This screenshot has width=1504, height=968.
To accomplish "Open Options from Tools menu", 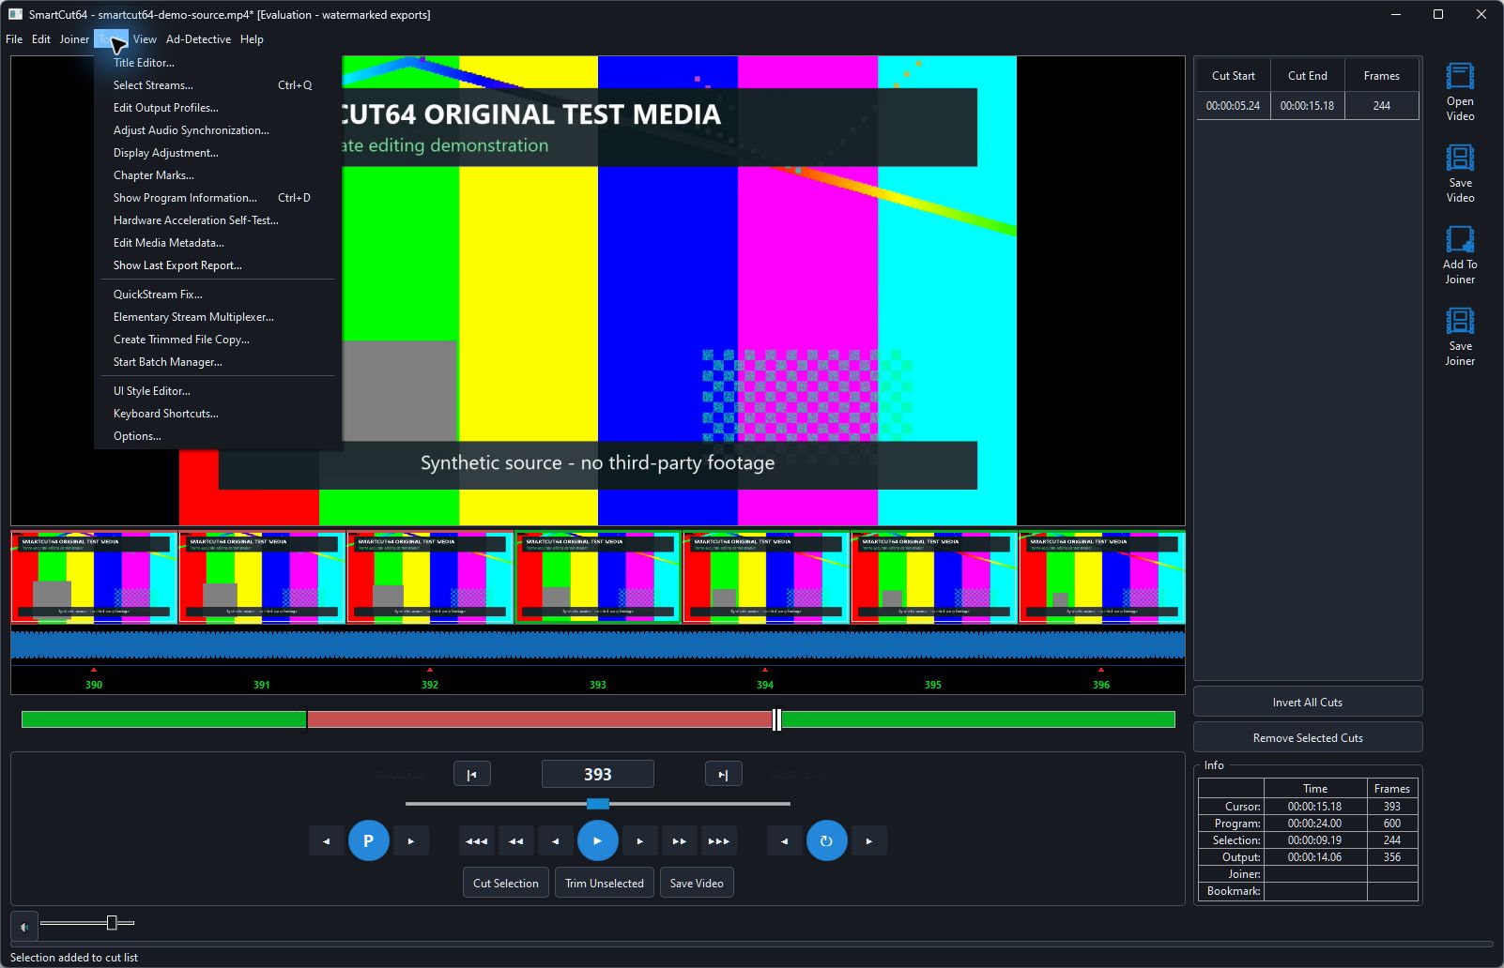I will 218,436.
